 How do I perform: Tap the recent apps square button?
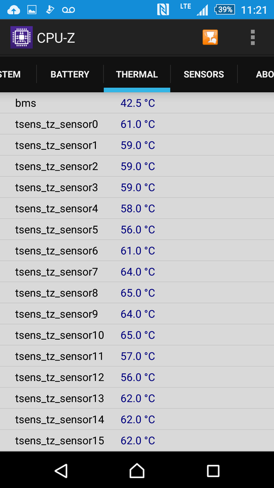213,471
